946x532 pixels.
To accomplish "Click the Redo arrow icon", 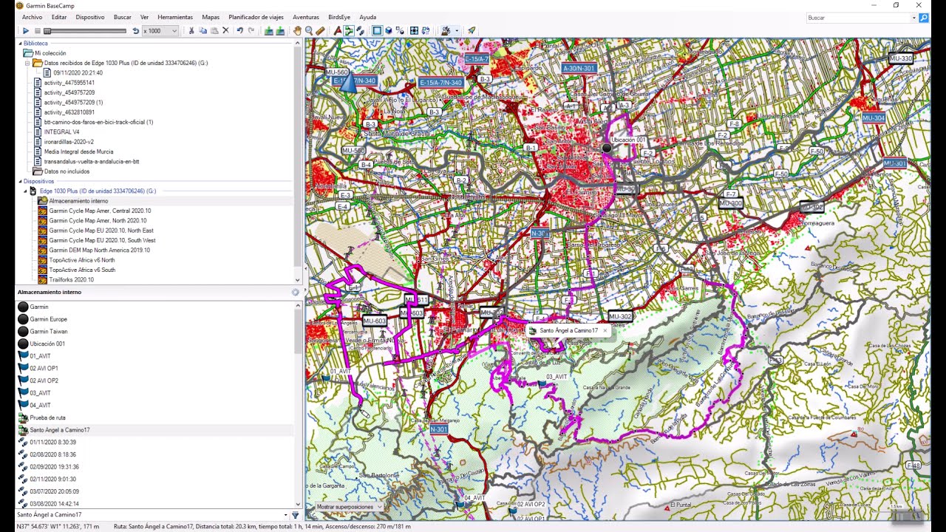I will (x=251, y=31).
